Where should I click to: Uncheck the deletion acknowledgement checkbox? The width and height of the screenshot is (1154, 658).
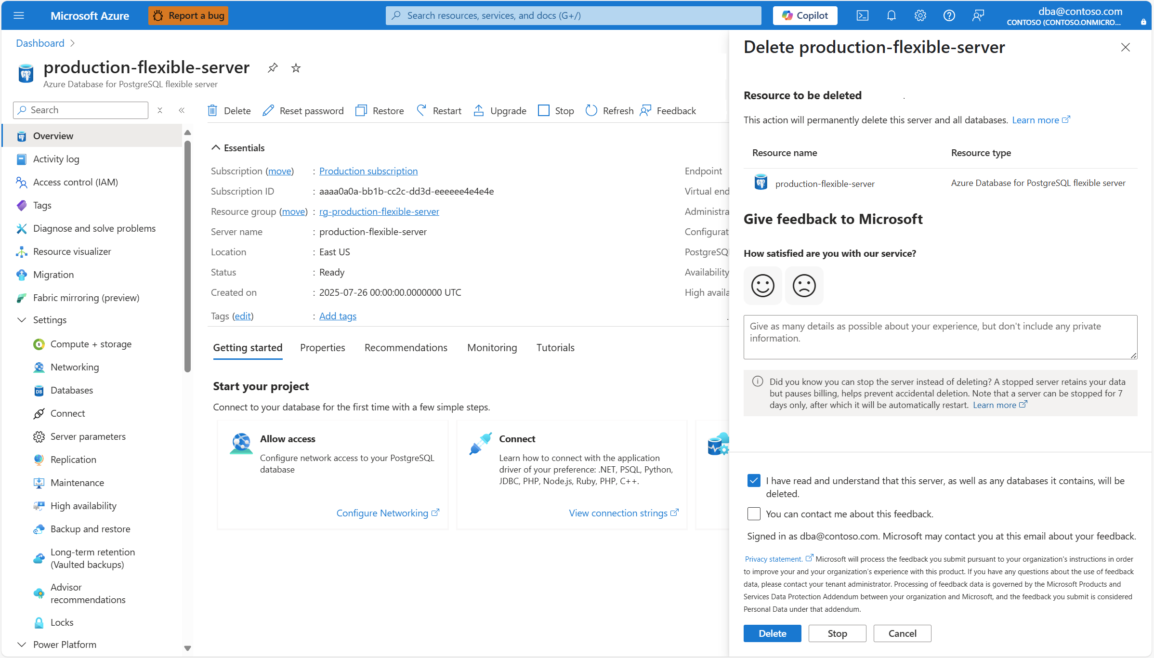(x=754, y=481)
